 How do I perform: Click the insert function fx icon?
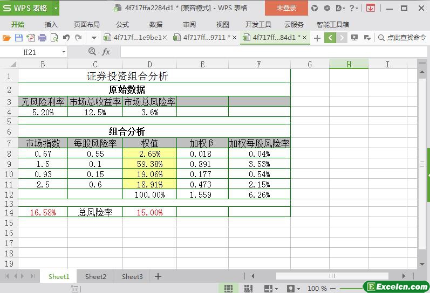(x=106, y=52)
